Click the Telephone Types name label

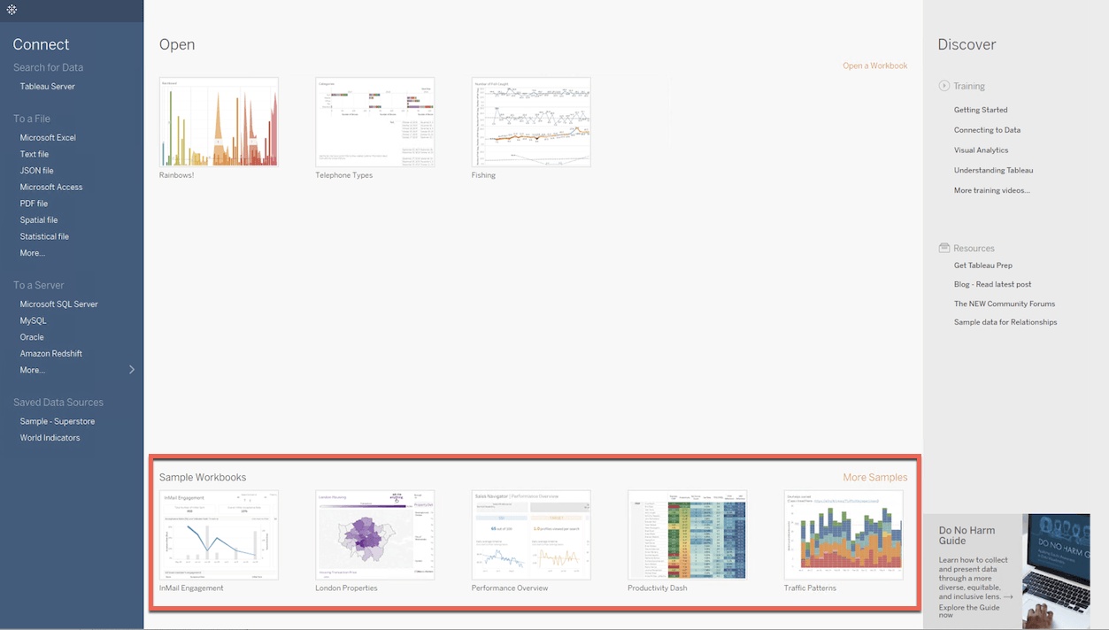[343, 175]
